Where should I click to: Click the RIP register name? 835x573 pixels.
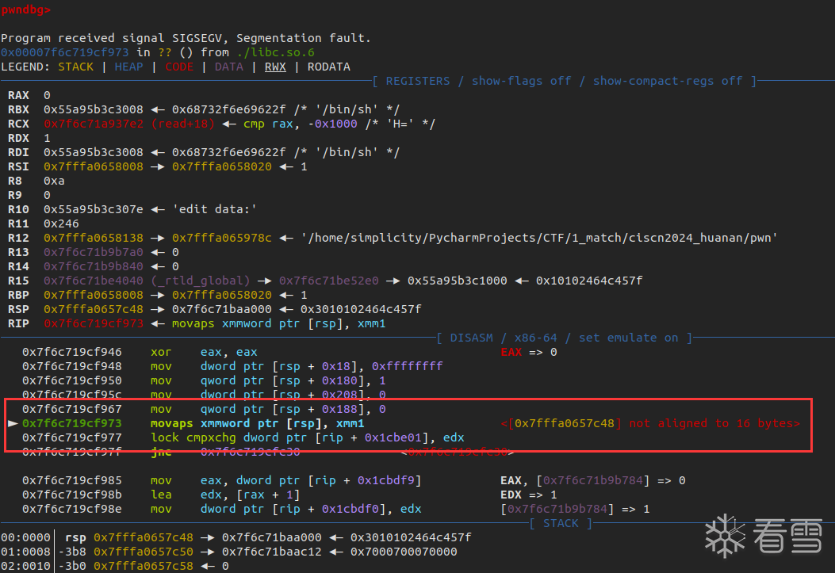pos(18,323)
